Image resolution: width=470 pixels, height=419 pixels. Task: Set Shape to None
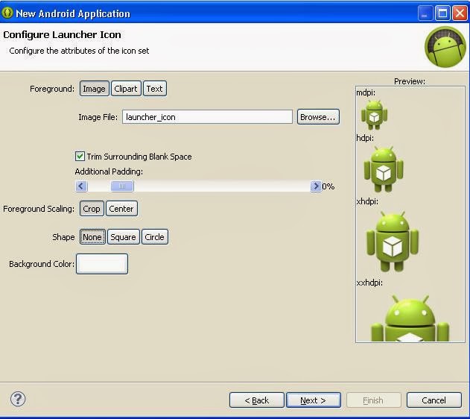click(x=92, y=237)
